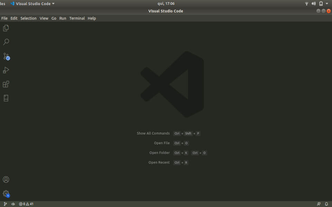Viewport: 332px width, 207px height.
Task: Open the Help menu
Action: coord(92,18)
